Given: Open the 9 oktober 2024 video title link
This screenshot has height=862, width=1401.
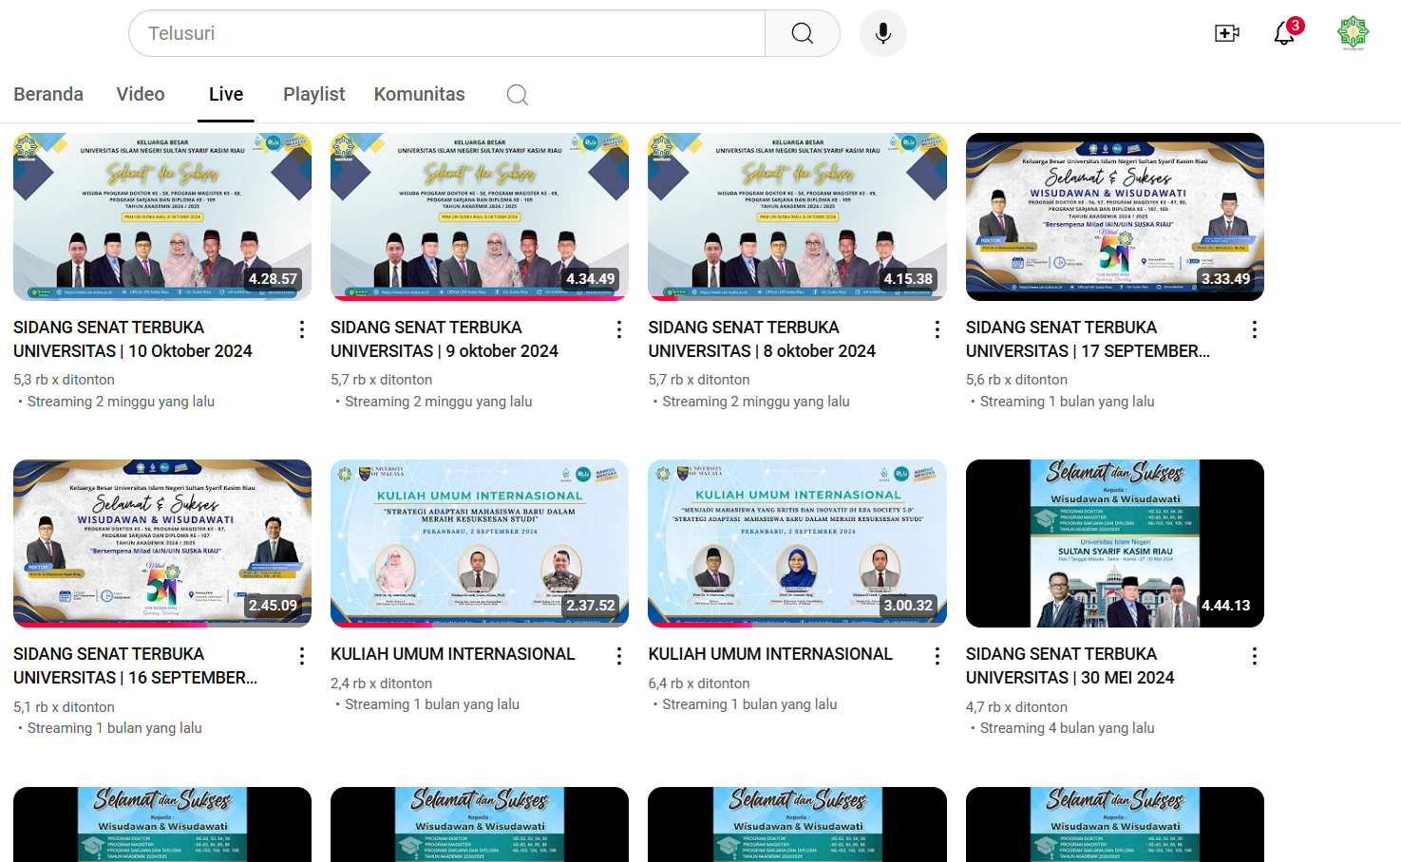Looking at the screenshot, I should [x=444, y=339].
